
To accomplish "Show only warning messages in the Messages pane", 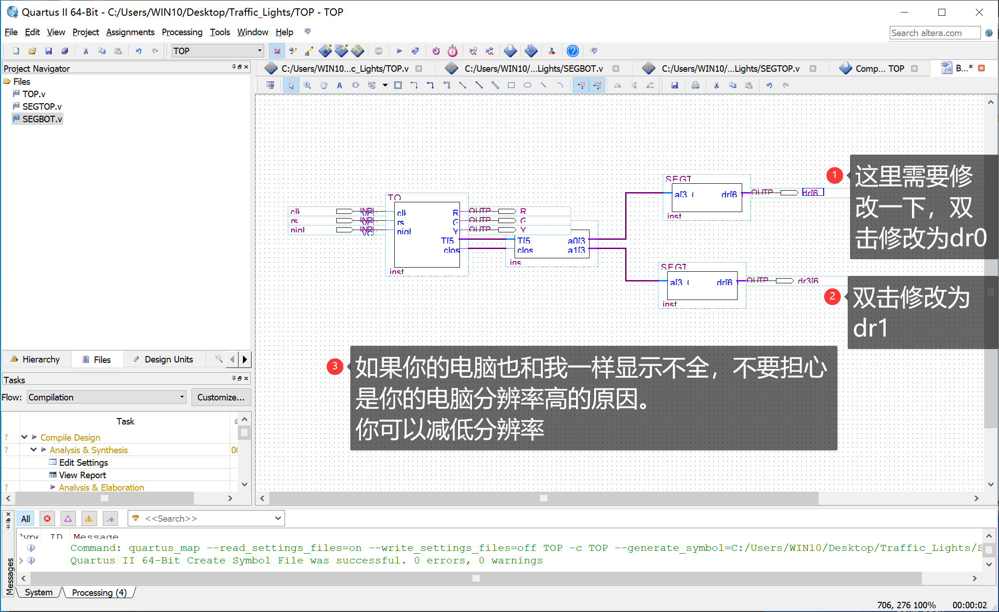I will point(89,518).
